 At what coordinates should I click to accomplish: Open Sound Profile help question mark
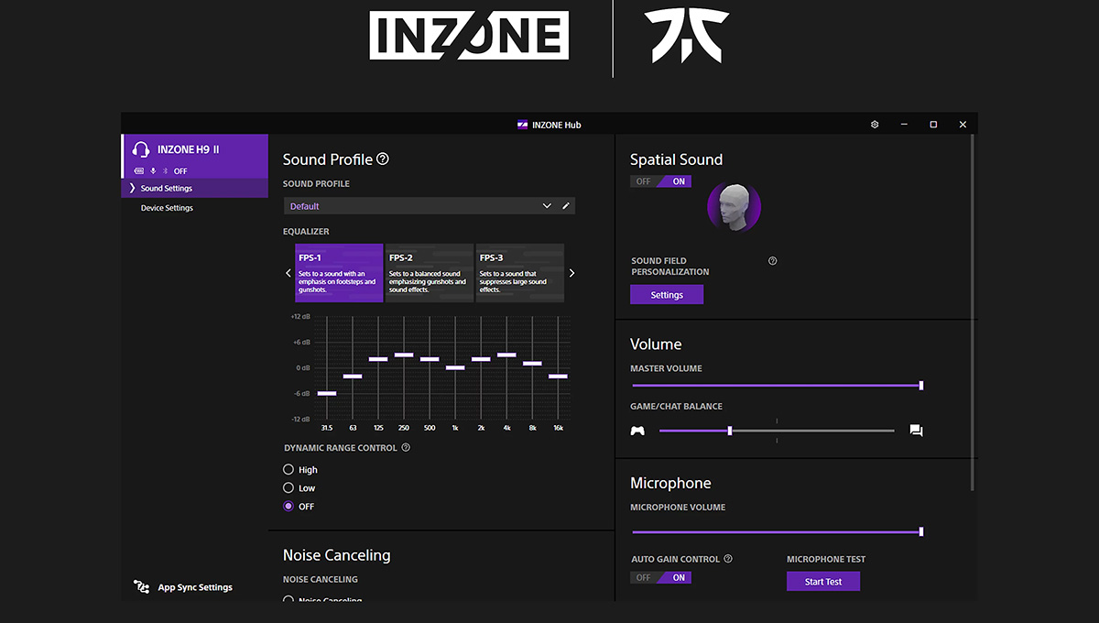pos(383,158)
